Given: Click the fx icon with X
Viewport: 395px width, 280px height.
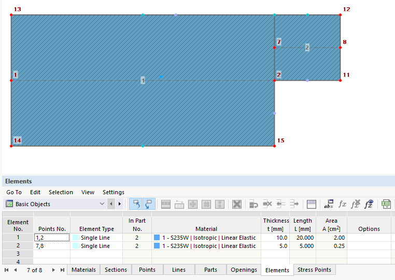Looking at the screenshot, I should tap(356, 204).
